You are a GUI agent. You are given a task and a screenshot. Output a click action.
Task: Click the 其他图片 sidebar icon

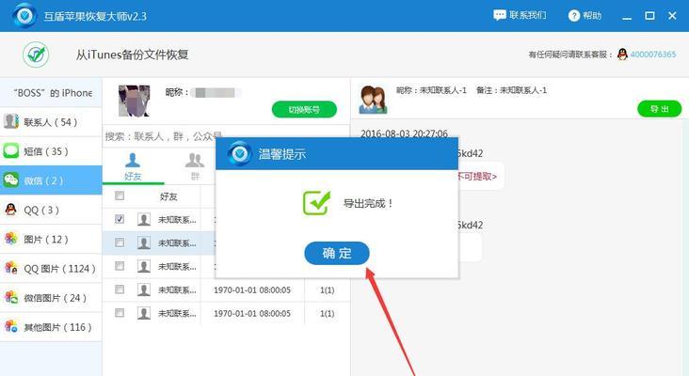click(x=11, y=327)
